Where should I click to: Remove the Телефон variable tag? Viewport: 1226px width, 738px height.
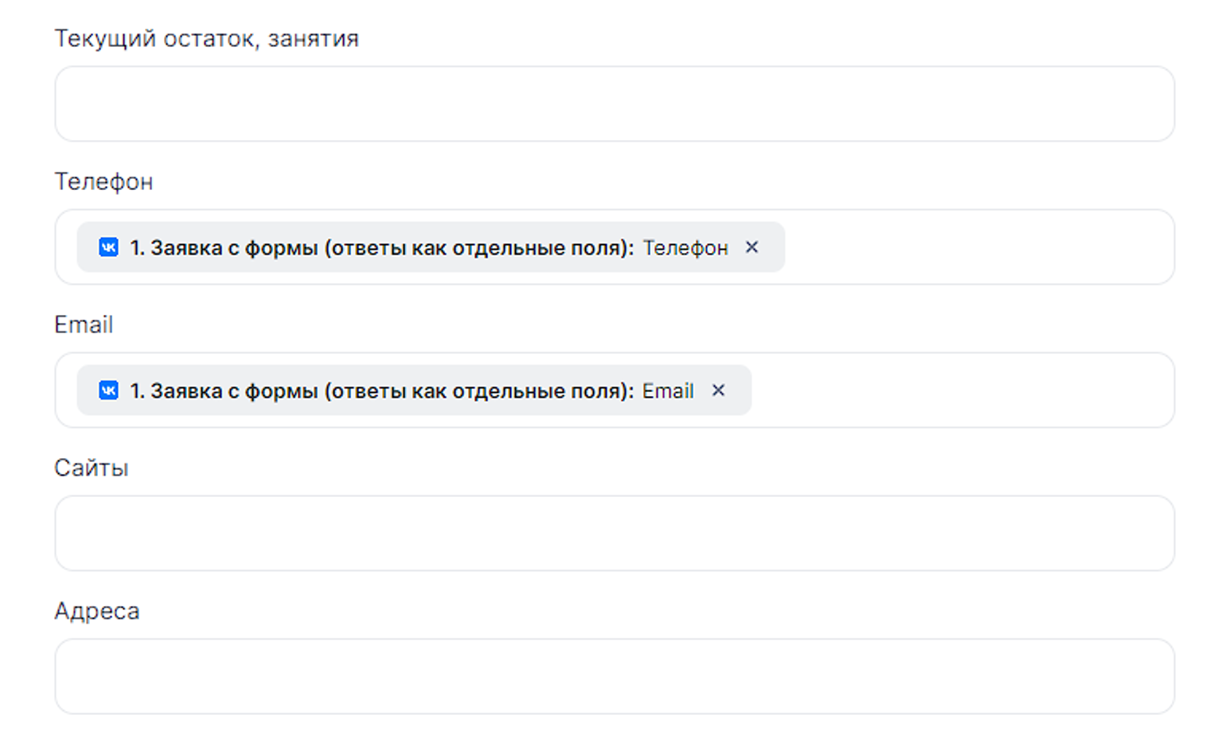(x=752, y=247)
